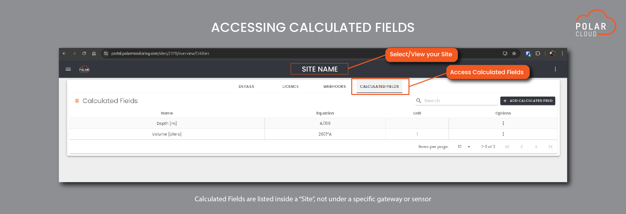The height and width of the screenshot is (214, 626).
Task: Open the browser three-dot menu
Action: [x=562, y=53]
